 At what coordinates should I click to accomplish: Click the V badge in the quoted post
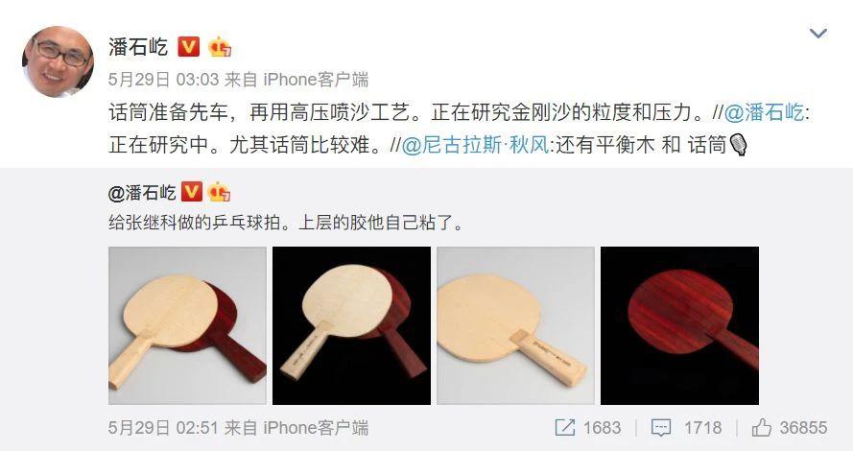[x=192, y=192]
